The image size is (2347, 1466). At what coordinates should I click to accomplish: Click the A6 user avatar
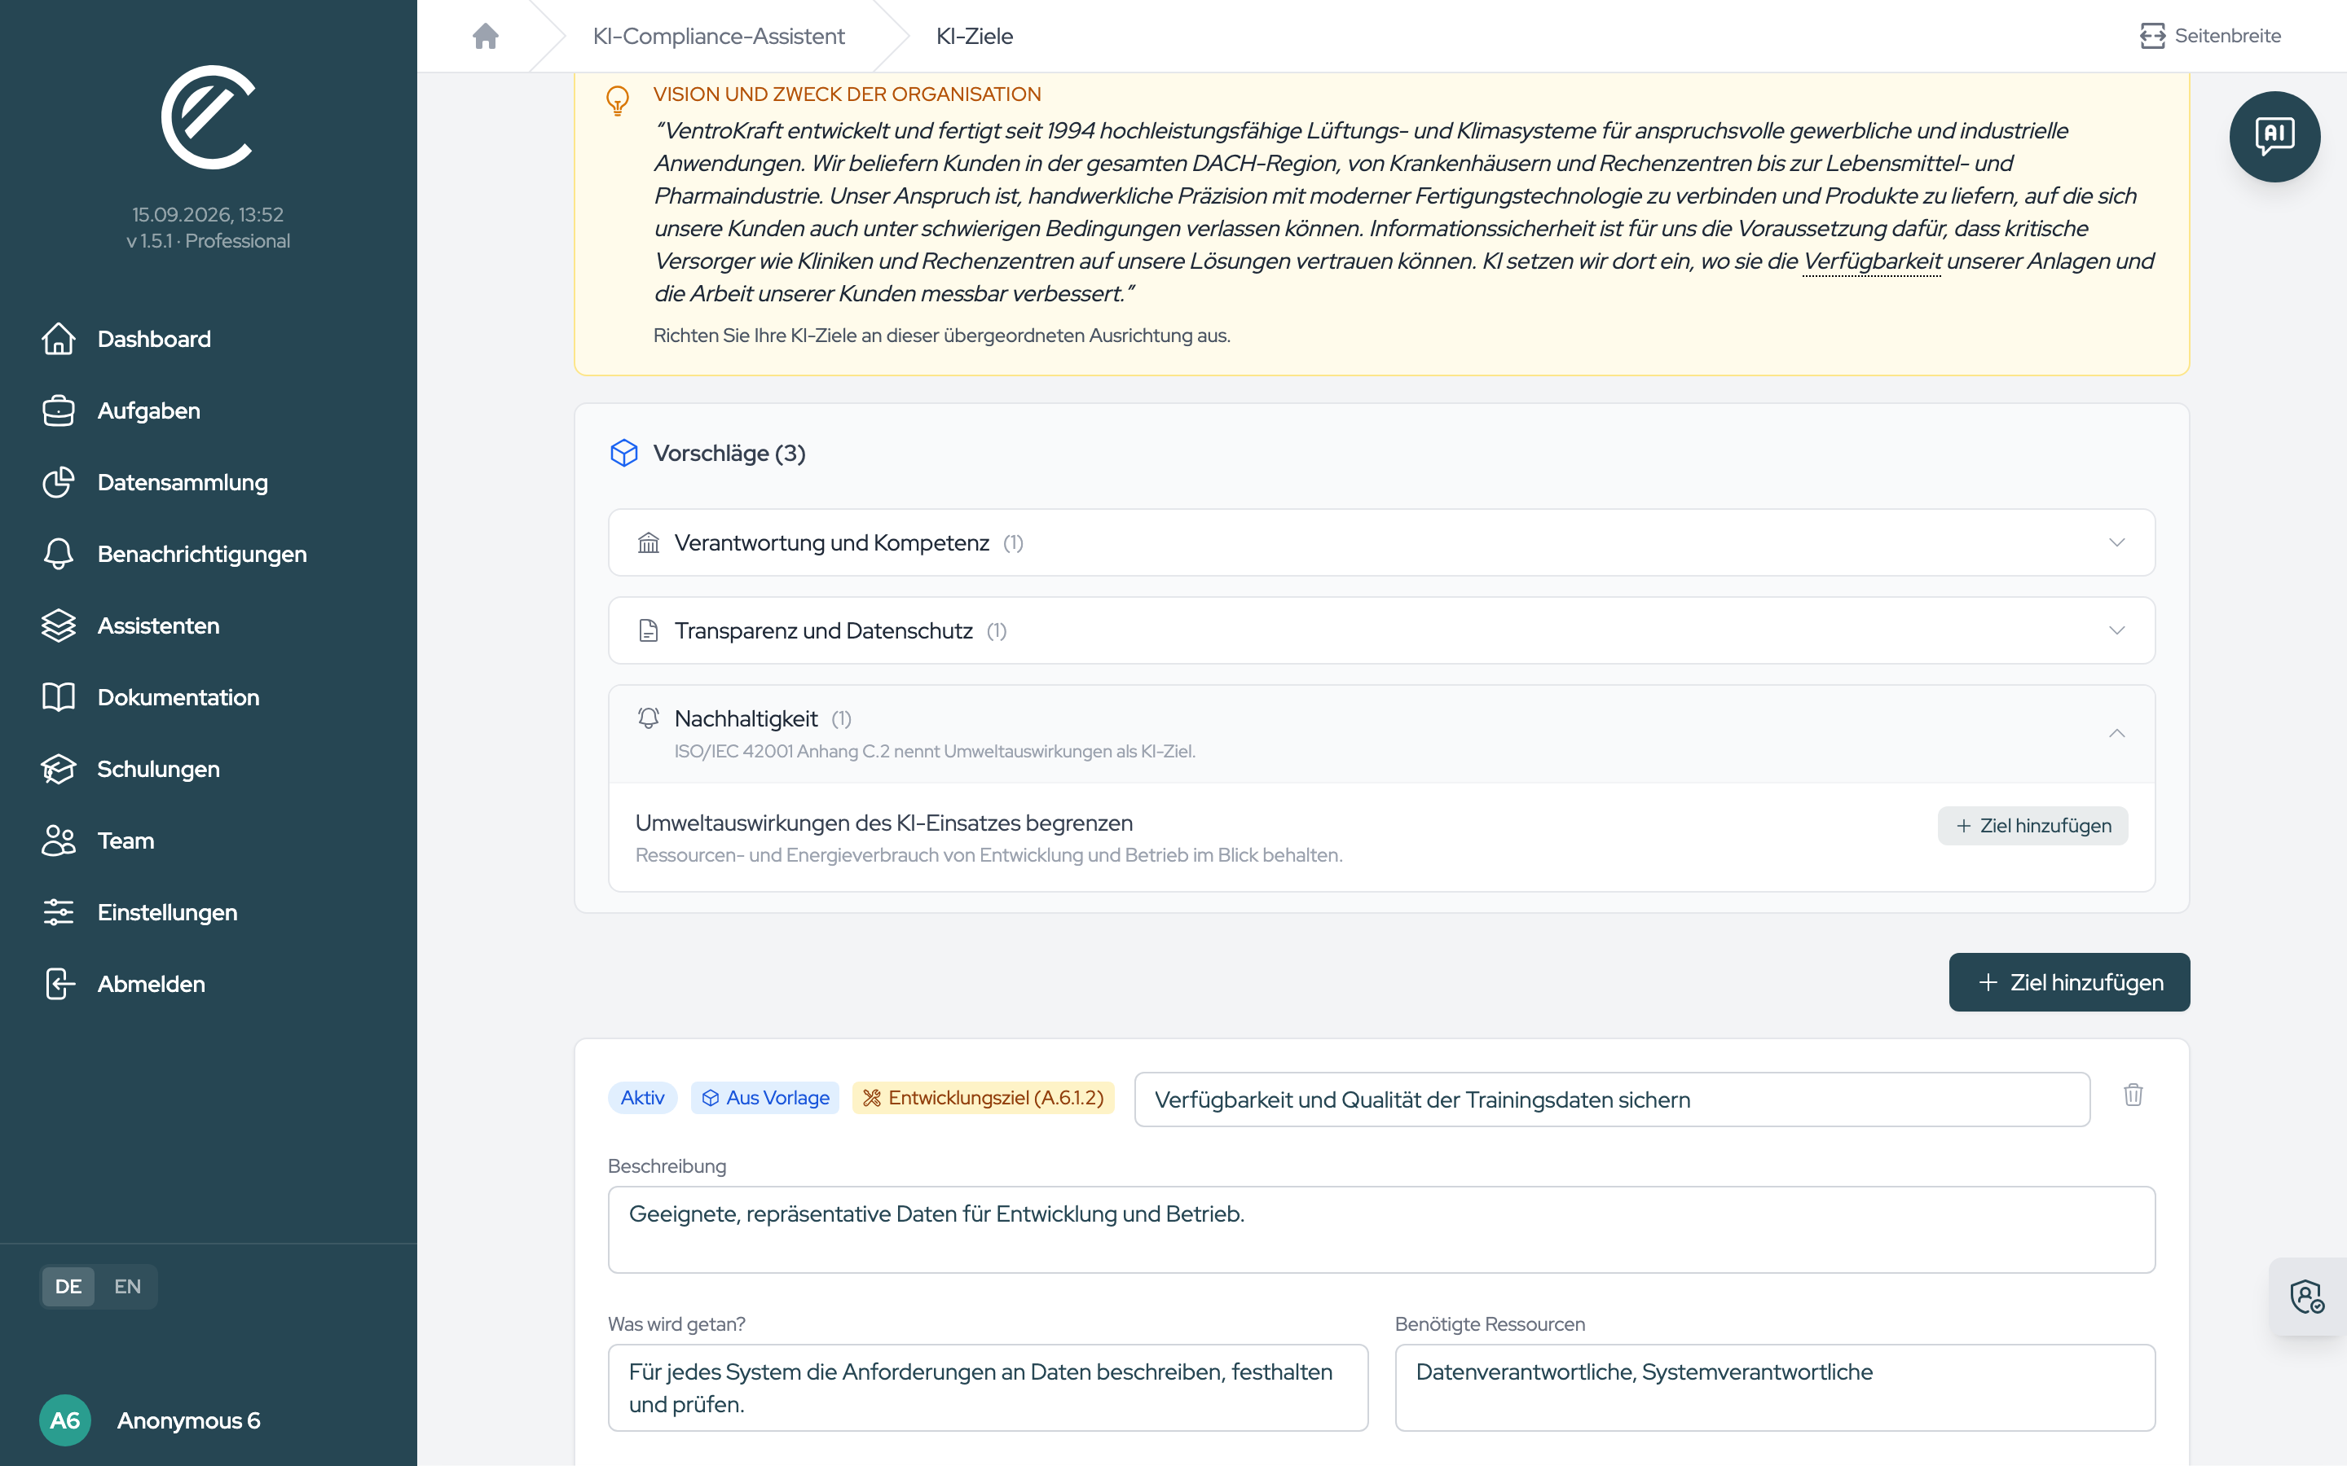(x=65, y=1420)
